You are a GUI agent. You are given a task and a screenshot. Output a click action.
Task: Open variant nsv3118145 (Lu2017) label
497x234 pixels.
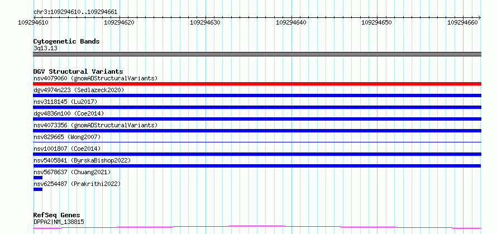tap(65, 102)
